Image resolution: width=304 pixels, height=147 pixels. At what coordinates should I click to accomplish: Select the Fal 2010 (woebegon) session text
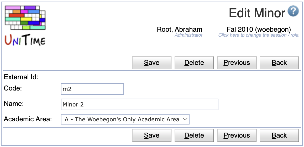click(x=259, y=29)
